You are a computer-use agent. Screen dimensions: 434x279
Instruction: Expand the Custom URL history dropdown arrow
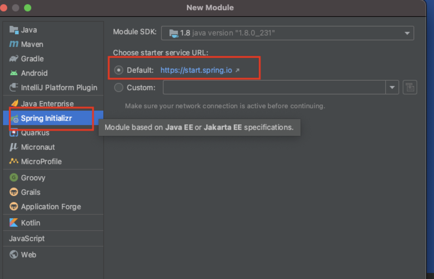coord(392,87)
